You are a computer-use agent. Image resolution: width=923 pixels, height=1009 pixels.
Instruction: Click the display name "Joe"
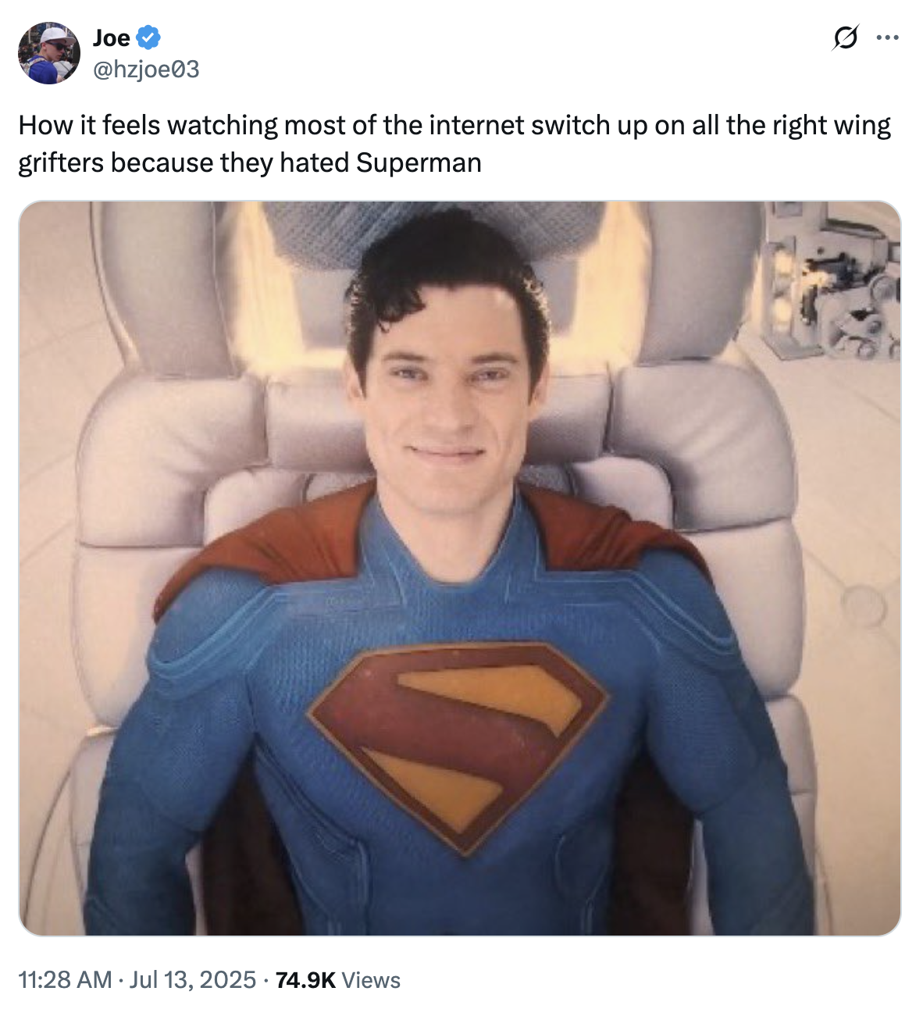[x=112, y=37]
